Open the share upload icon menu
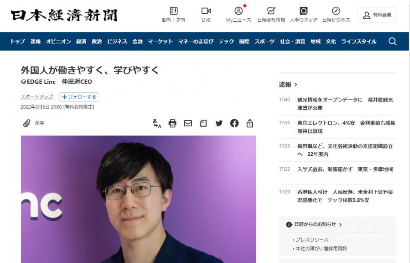The height and width of the screenshot is (263, 410). pyautogui.click(x=250, y=123)
